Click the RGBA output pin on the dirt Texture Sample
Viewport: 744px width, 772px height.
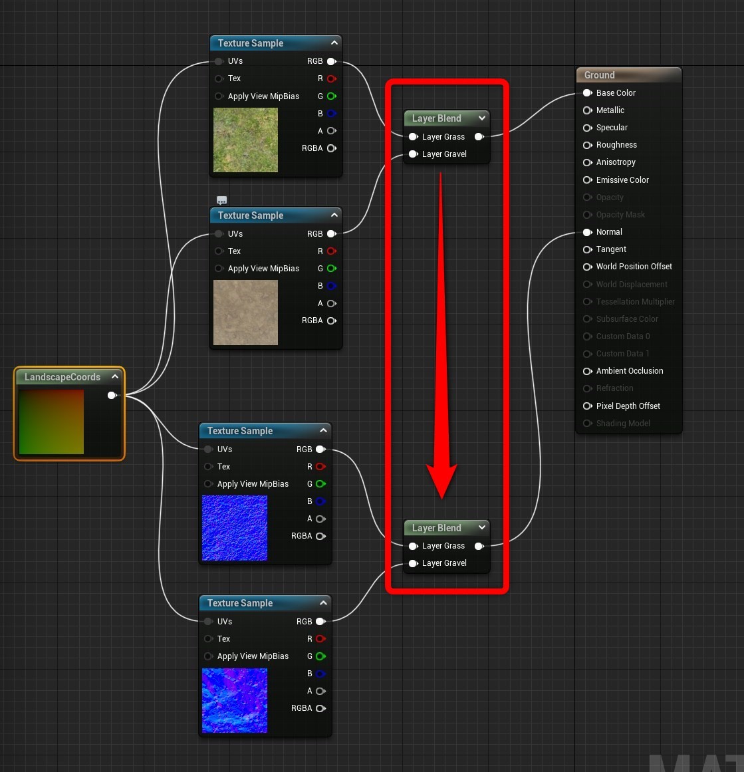pos(332,320)
